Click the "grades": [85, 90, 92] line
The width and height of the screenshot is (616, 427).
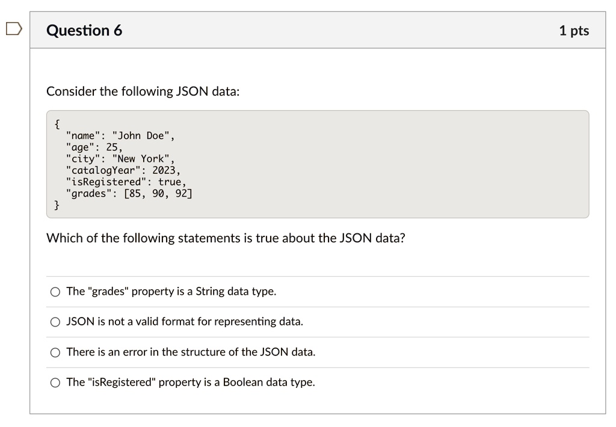(x=129, y=193)
